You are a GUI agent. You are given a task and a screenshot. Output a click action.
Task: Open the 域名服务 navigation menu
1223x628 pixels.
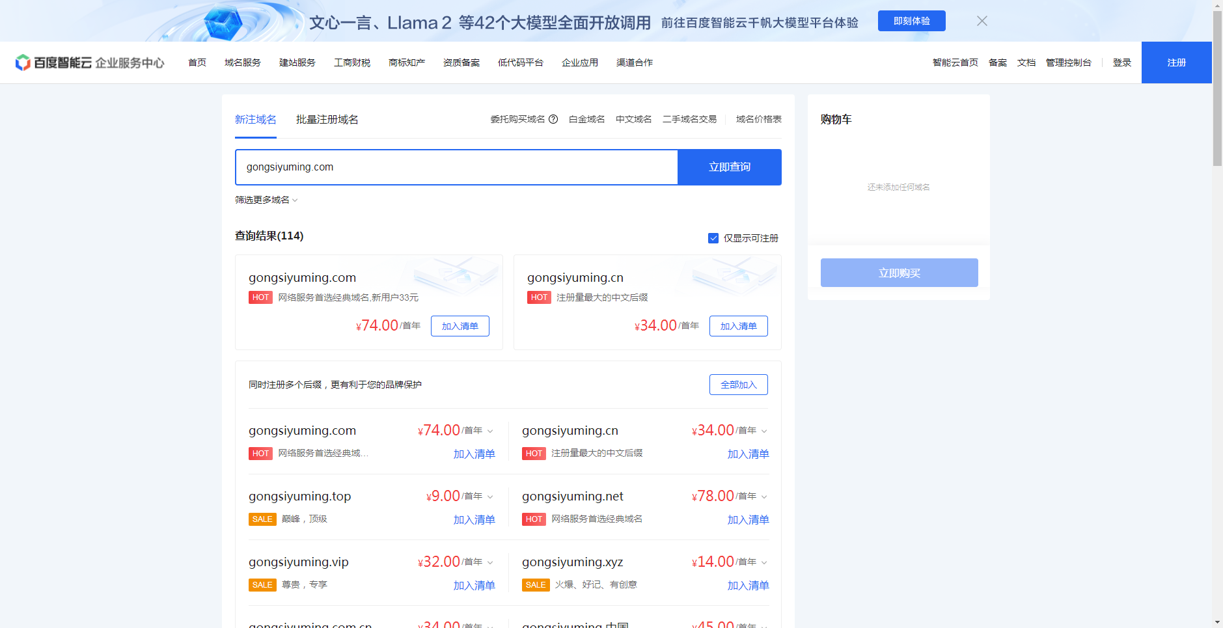pyautogui.click(x=241, y=62)
